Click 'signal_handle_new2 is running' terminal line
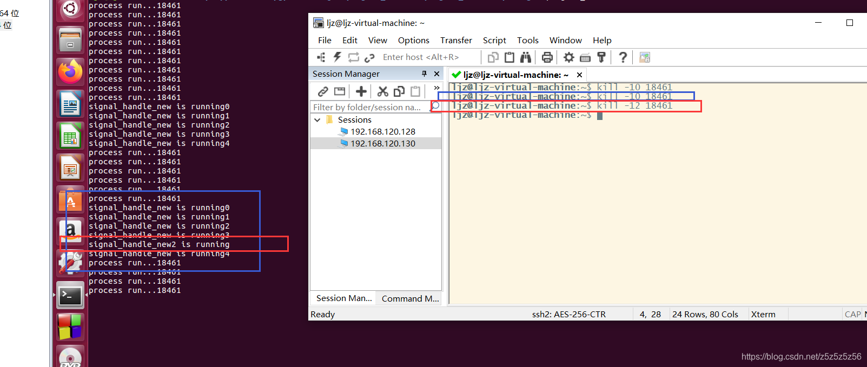867x367 pixels. (159, 244)
